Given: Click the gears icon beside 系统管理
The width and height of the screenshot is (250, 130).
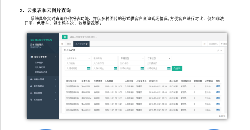Looking at the screenshot, I should (31, 100).
